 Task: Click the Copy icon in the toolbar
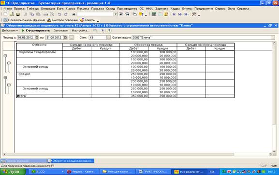[x=32, y=15]
